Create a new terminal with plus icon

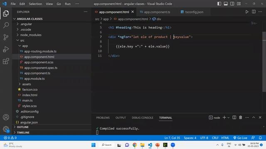tap(224, 118)
